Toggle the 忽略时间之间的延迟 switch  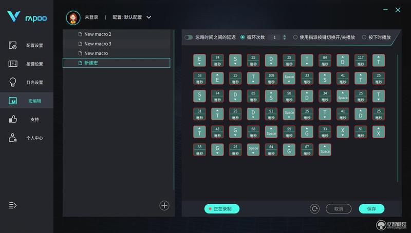[x=189, y=37]
